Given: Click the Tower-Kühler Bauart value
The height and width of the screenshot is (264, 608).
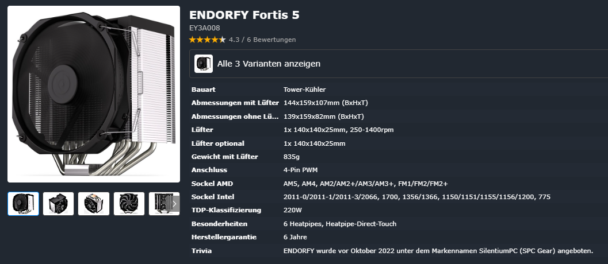Looking at the screenshot, I should pos(305,90).
